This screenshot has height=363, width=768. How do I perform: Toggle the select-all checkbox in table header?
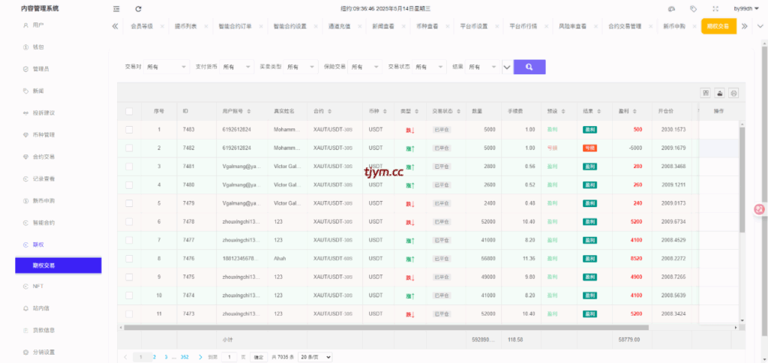click(129, 111)
